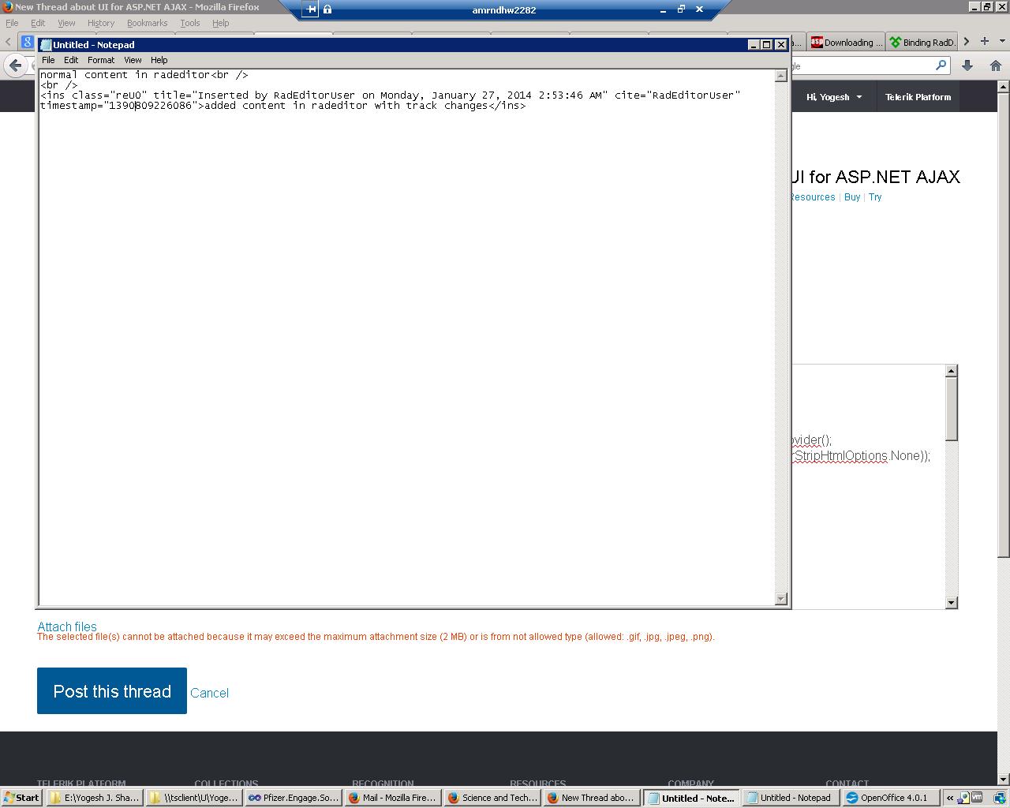
Task: Open the Notepad Format menu
Action: [101, 60]
